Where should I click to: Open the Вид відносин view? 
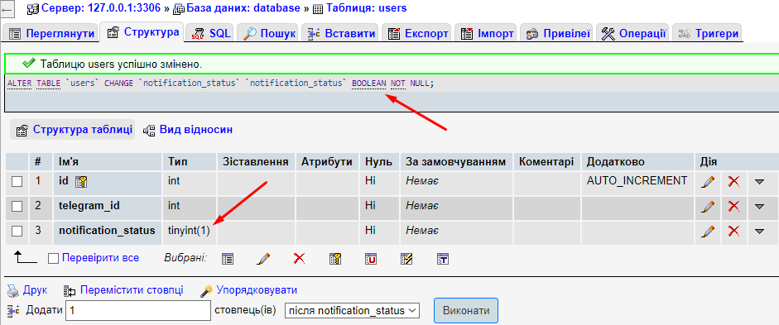pyautogui.click(x=188, y=130)
